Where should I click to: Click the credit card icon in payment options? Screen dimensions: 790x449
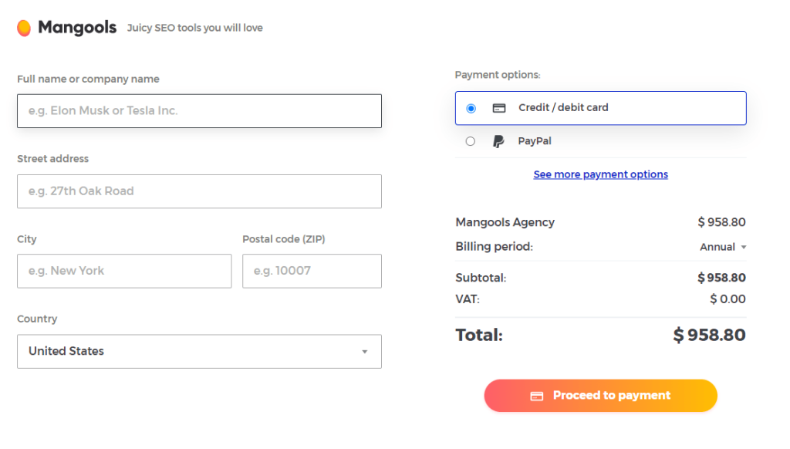tap(499, 108)
